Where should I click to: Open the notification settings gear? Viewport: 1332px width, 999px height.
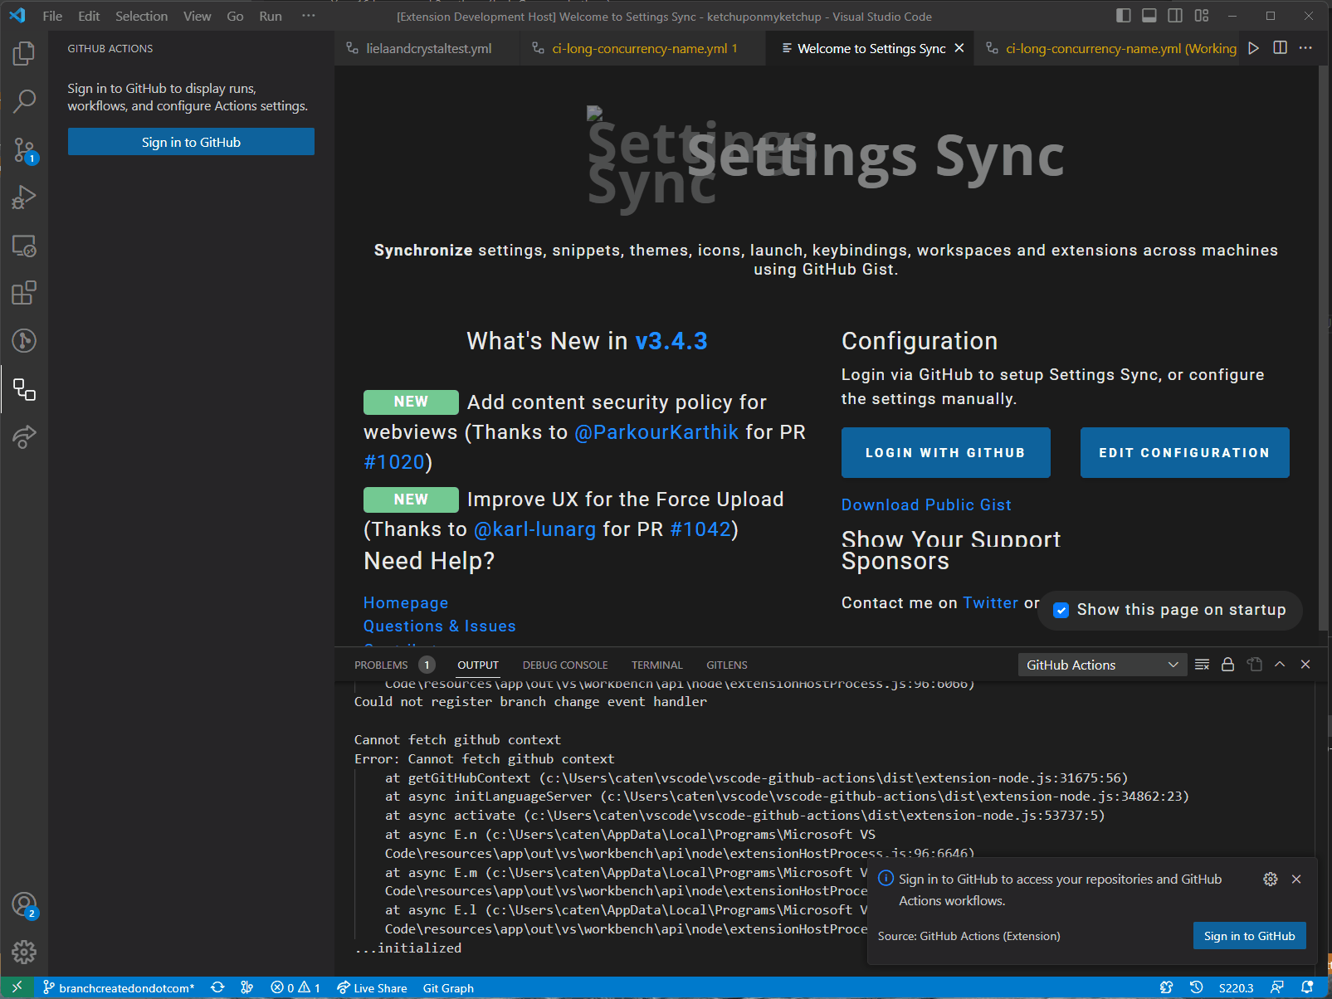(1271, 880)
